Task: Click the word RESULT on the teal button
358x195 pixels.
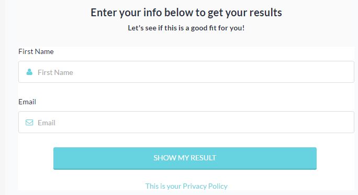Action: [203, 158]
